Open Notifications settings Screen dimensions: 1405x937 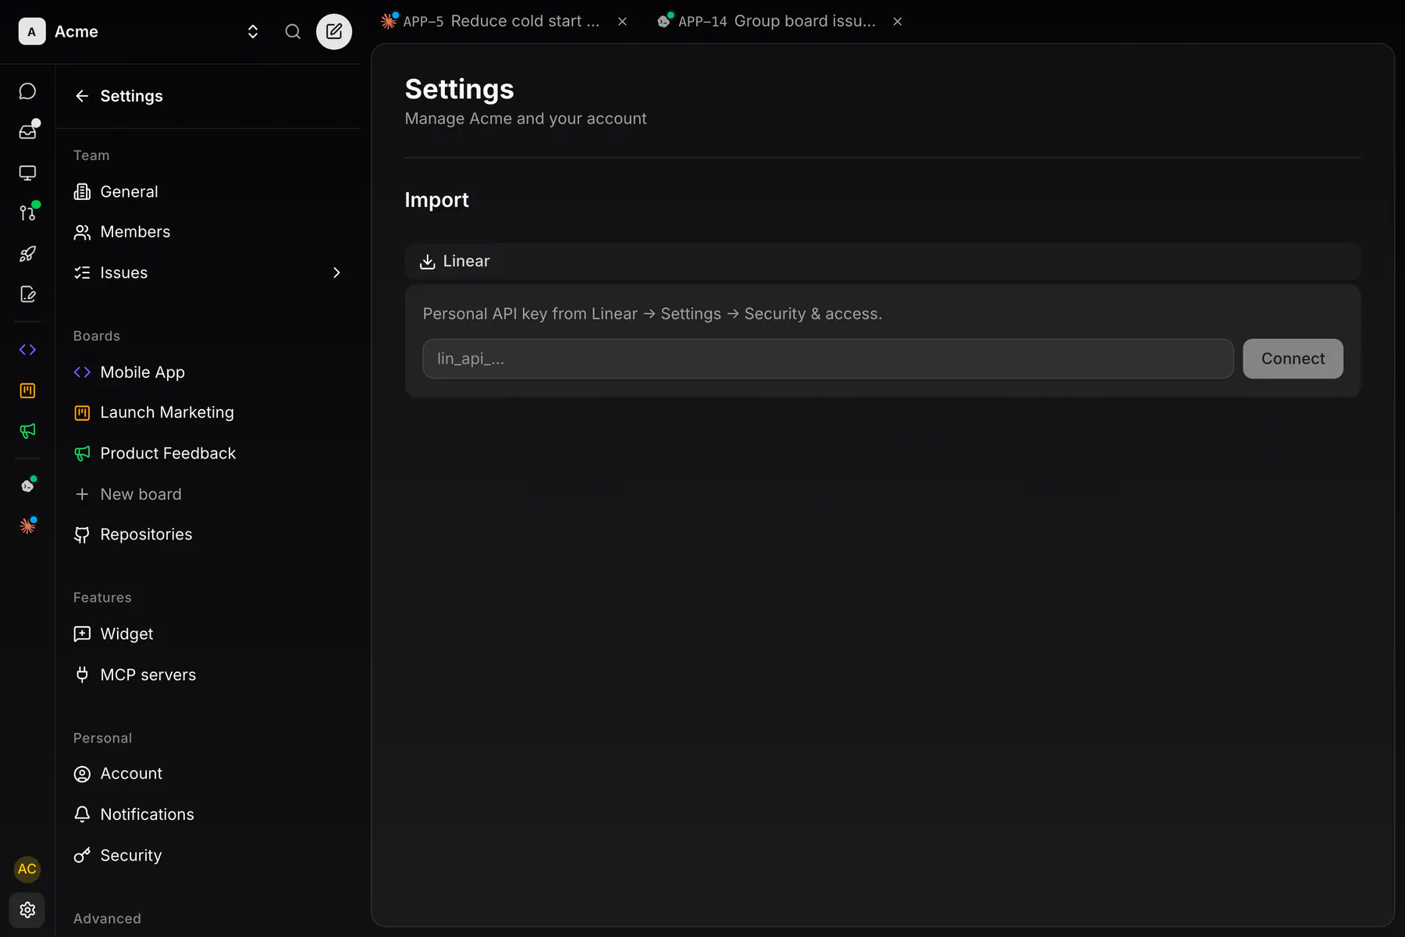coord(208,814)
